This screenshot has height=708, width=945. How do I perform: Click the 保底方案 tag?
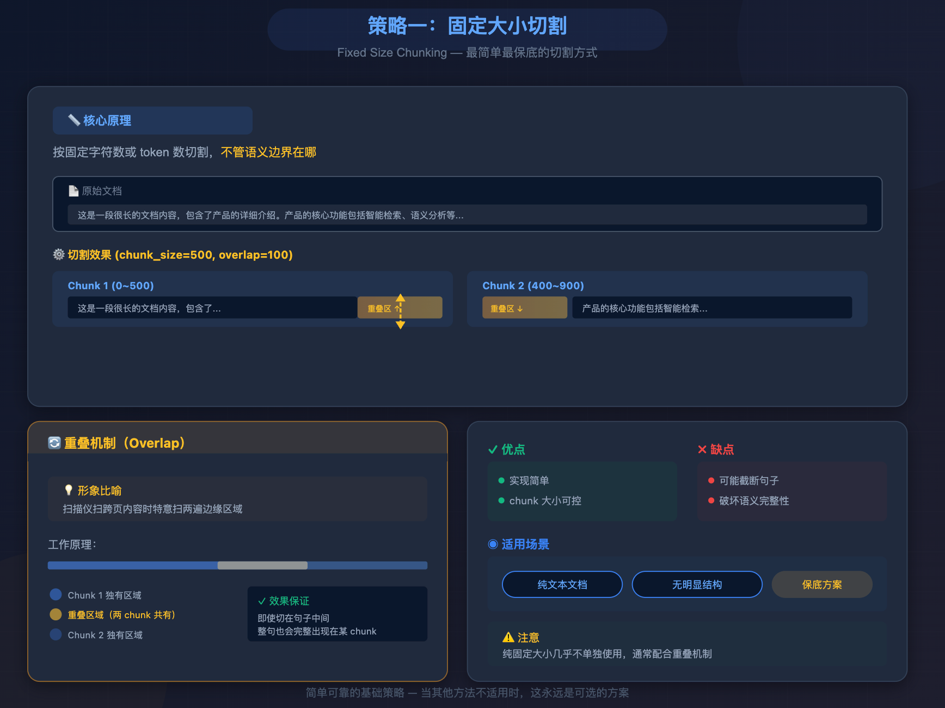[x=822, y=584]
